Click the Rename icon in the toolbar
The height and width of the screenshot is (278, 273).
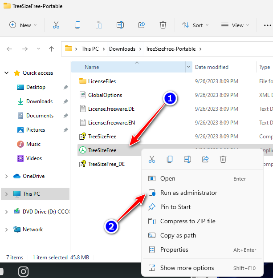point(120,25)
